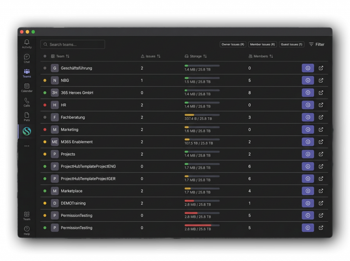Click the Search teams input field
Image resolution: width=350 pixels, height=261 pixels.
pos(72,44)
